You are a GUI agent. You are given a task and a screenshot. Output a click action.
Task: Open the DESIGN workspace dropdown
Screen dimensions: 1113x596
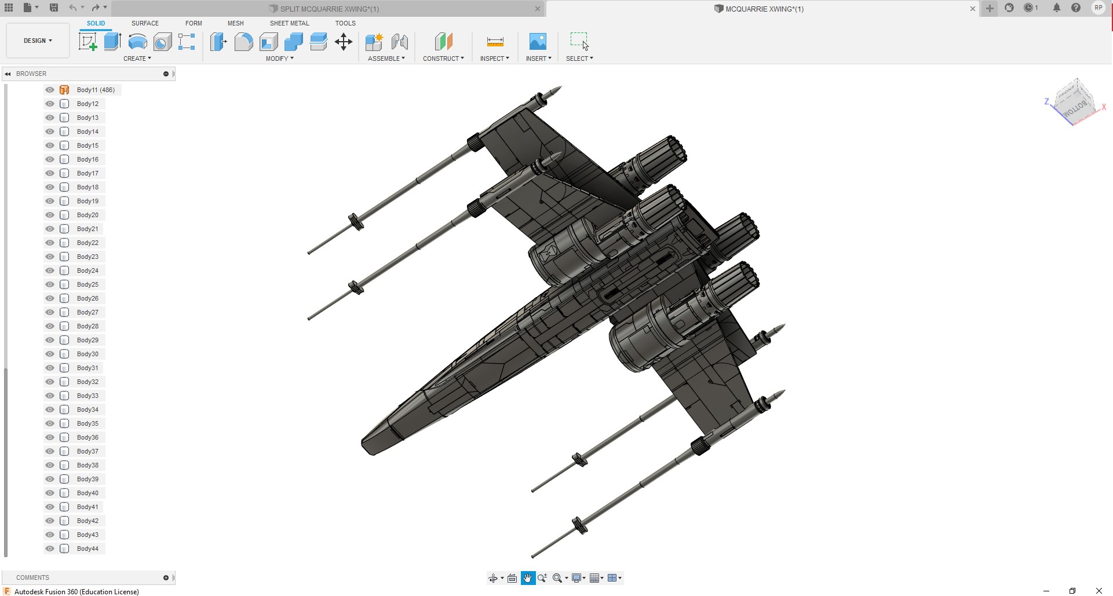click(x=38, y=41)
